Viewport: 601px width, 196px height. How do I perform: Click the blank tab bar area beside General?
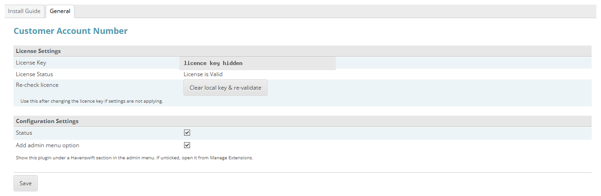pyautogui.click(x=335, y=11)
